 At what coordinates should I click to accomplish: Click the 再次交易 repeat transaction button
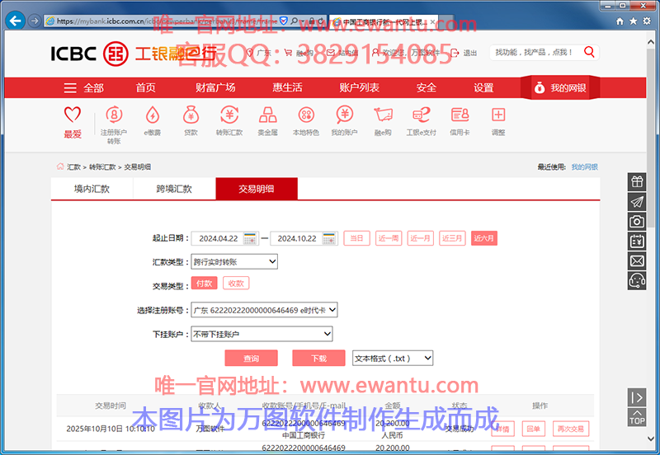pyautogui.click(x=570, y=429)
